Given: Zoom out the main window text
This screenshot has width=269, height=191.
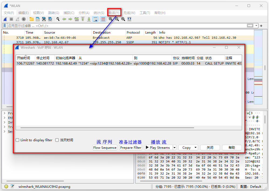Looking at the screenshot, I should [x=117, y=19].
